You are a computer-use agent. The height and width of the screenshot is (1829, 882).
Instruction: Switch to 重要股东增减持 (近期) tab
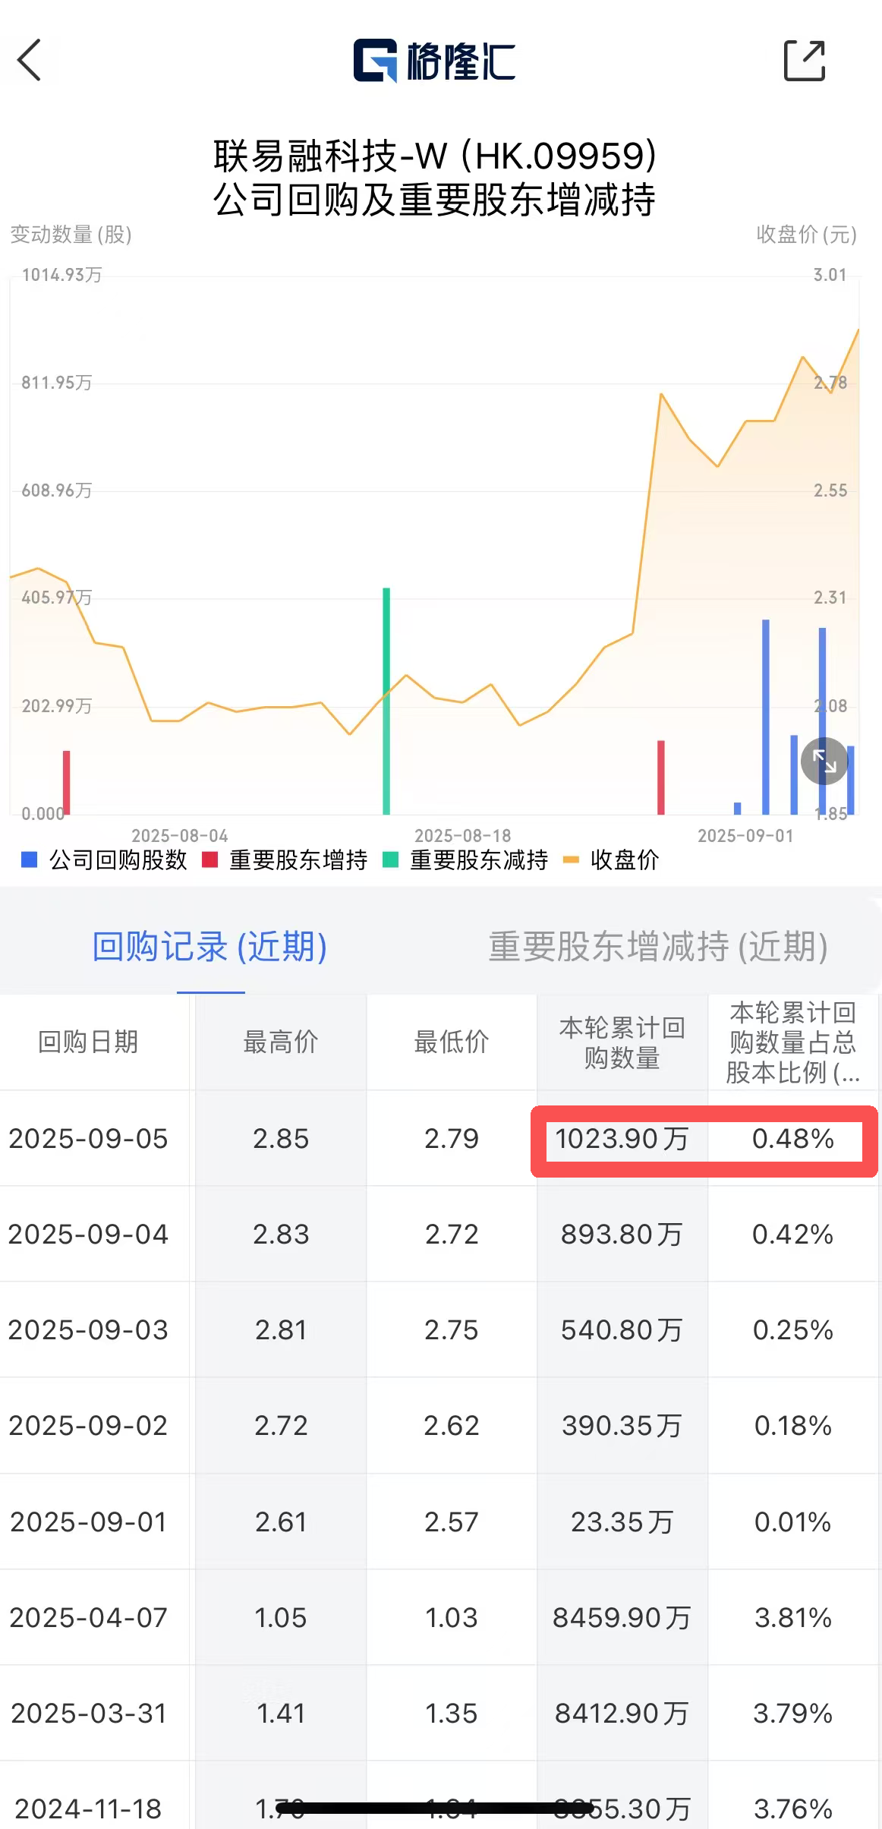point(658,946)
